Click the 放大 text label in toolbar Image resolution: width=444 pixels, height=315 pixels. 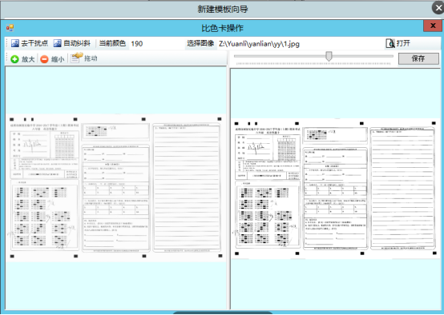28,59
